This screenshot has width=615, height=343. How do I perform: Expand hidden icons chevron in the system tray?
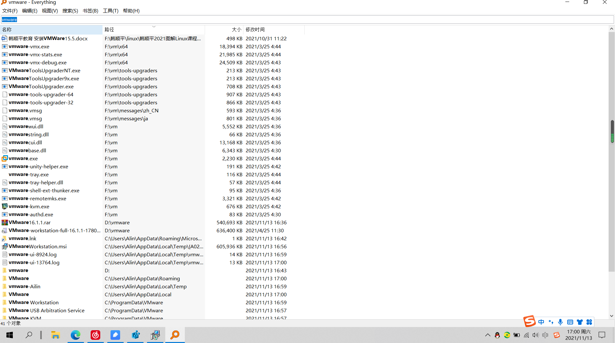488,335
